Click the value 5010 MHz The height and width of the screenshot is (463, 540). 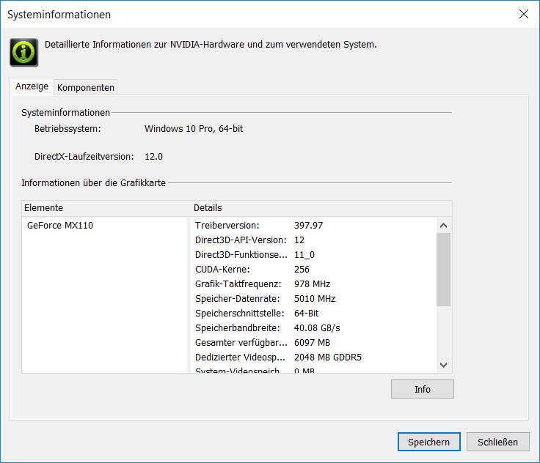click(x=315, y=299)
